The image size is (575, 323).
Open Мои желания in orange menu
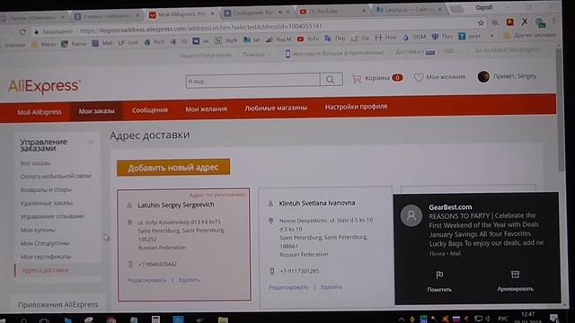(206, 109)
